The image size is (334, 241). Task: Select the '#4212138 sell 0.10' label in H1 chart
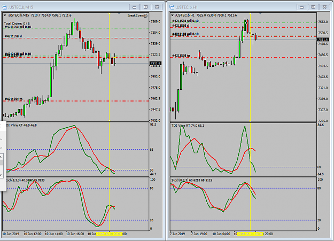185,34
